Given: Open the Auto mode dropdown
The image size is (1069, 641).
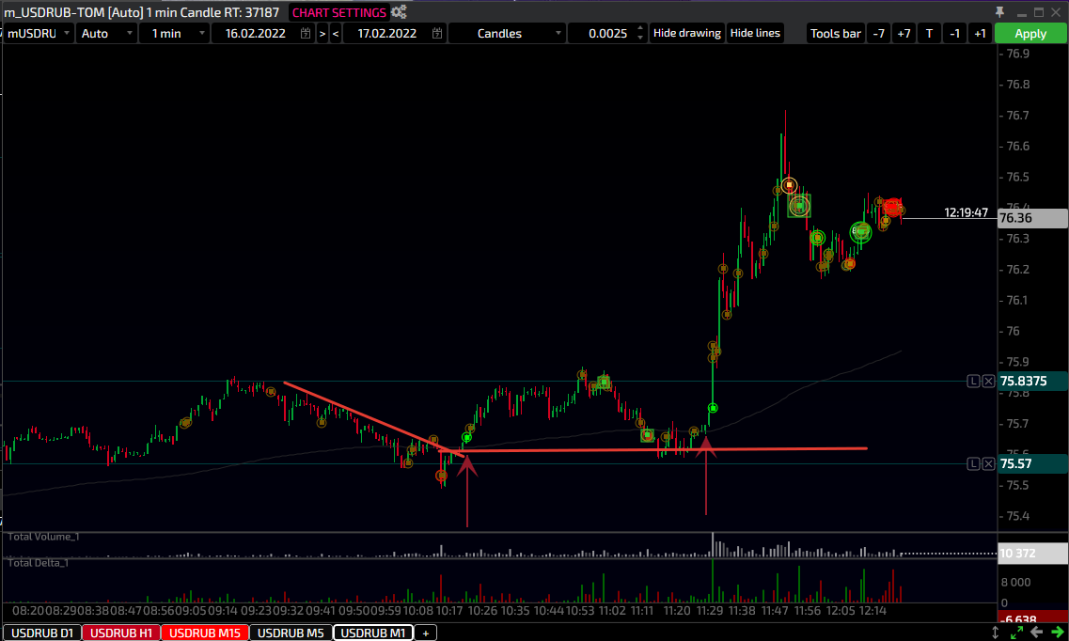Looking at the screenshot, I should 106,33.
